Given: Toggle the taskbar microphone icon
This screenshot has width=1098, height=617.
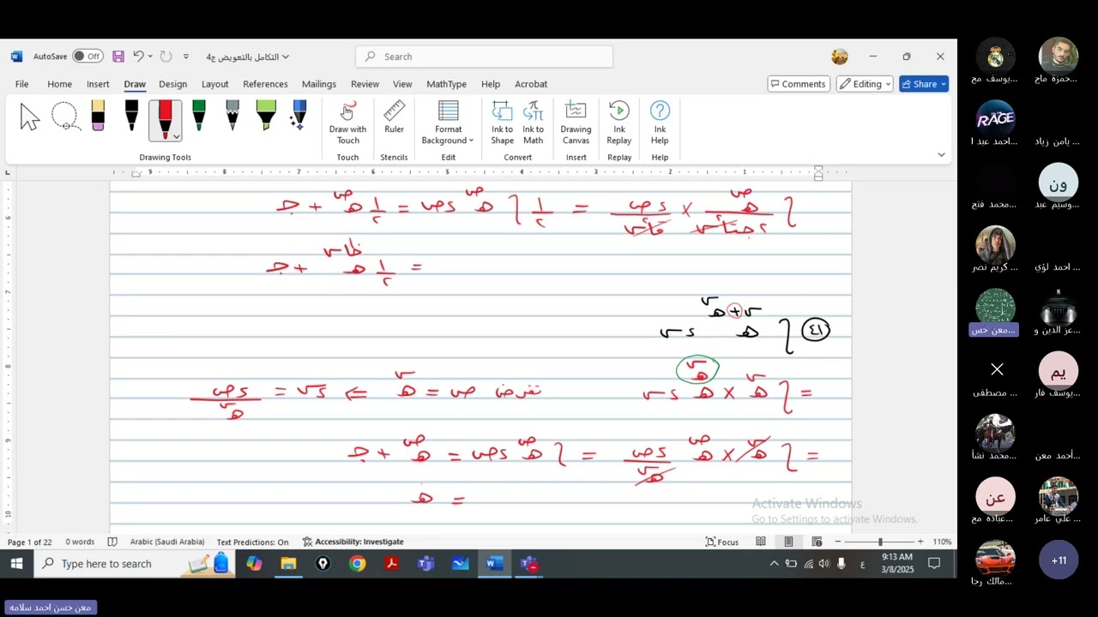Looking at the screenshot, I should coord(841,563).
